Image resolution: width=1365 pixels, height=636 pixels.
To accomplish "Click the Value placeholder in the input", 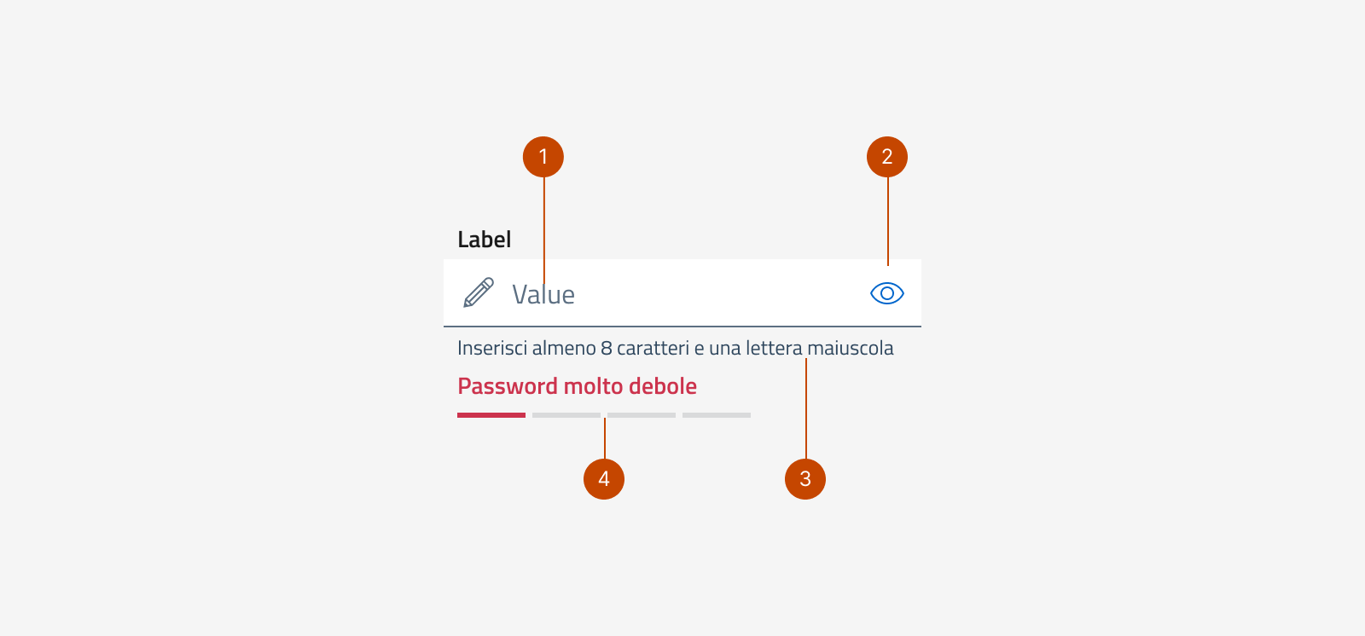I will (543, 293).
